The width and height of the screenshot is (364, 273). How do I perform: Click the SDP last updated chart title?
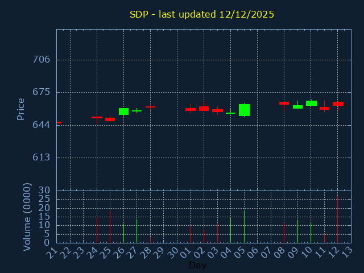click(x=202, y=14)
